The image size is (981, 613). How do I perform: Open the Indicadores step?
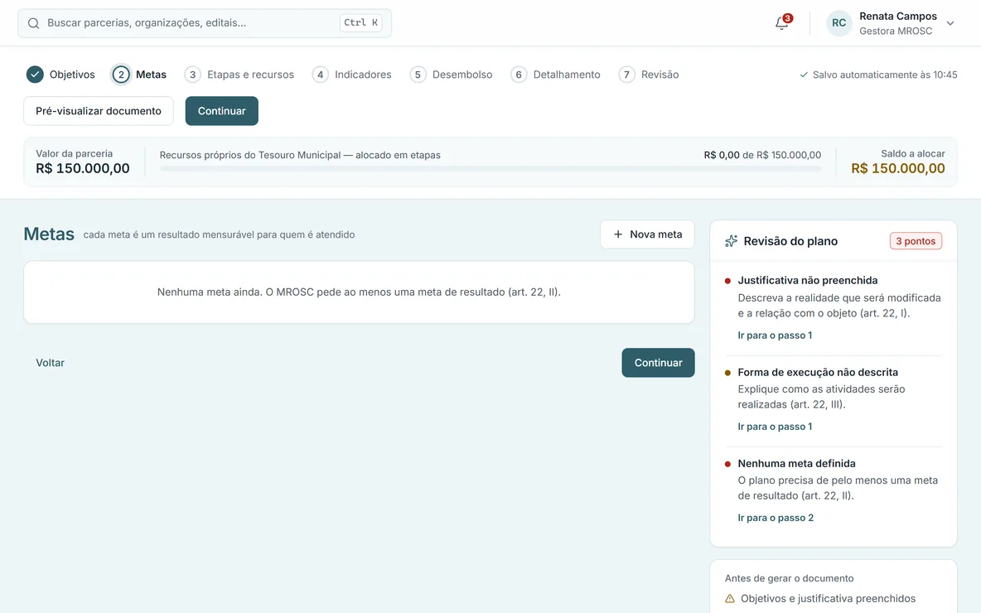pyautogui.click(x=351, y=75)
